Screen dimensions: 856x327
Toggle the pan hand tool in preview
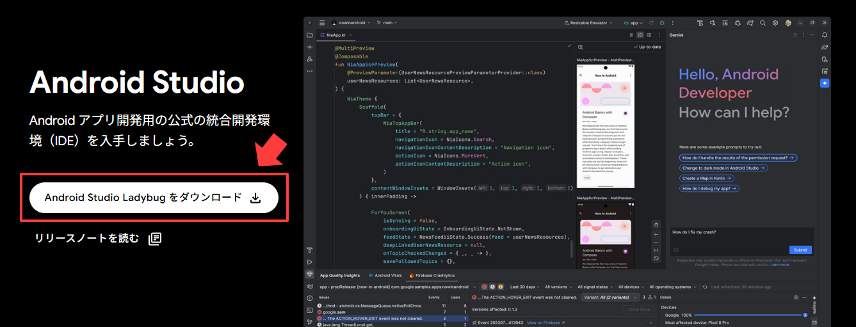click(656, 224)
